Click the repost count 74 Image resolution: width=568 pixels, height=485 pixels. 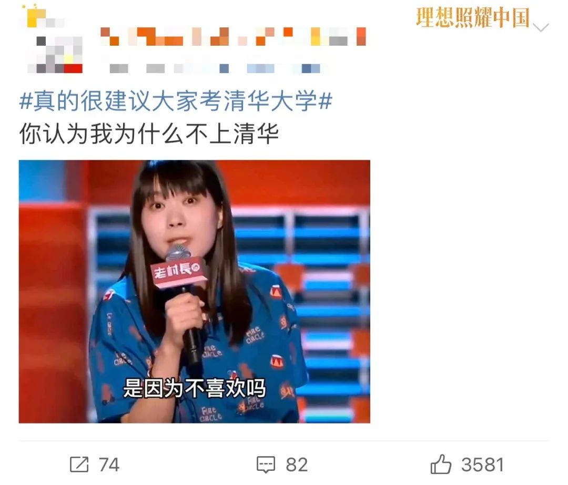pyautogui.click(x=109, y=465)
